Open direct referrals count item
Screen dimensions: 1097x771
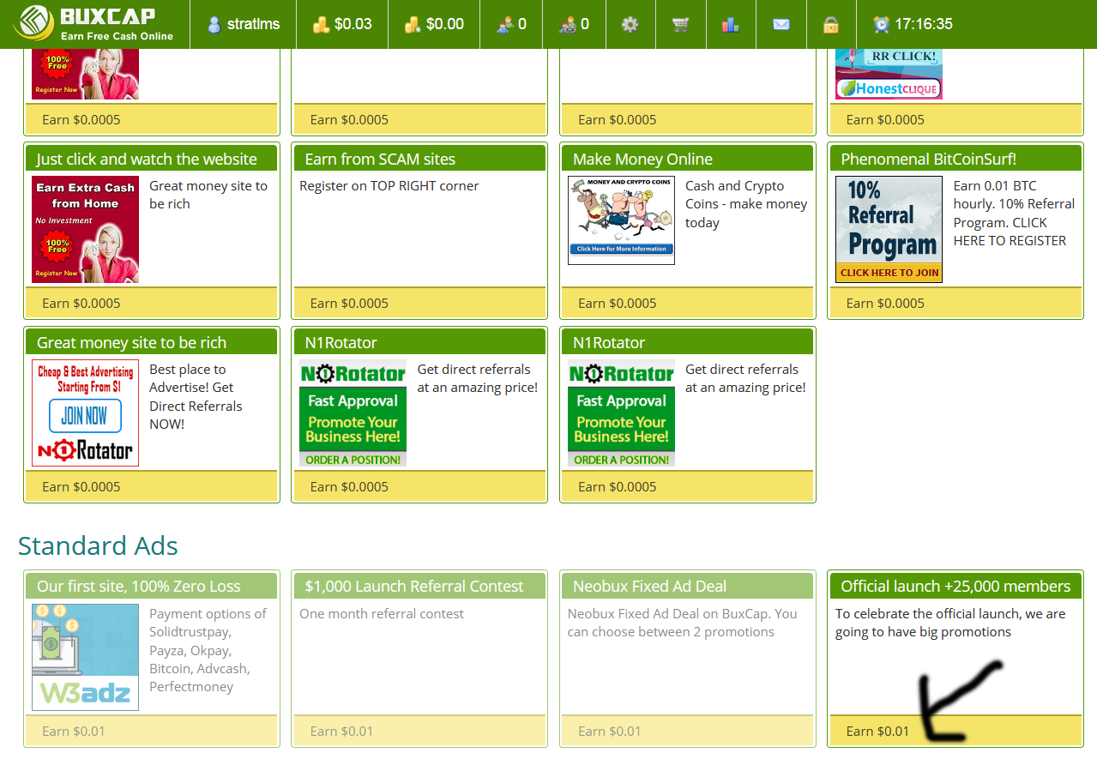point(511,24)
